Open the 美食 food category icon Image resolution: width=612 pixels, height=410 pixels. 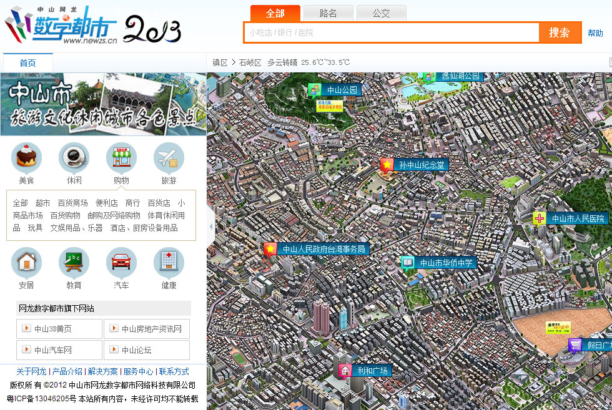click(x=26, y=158)
